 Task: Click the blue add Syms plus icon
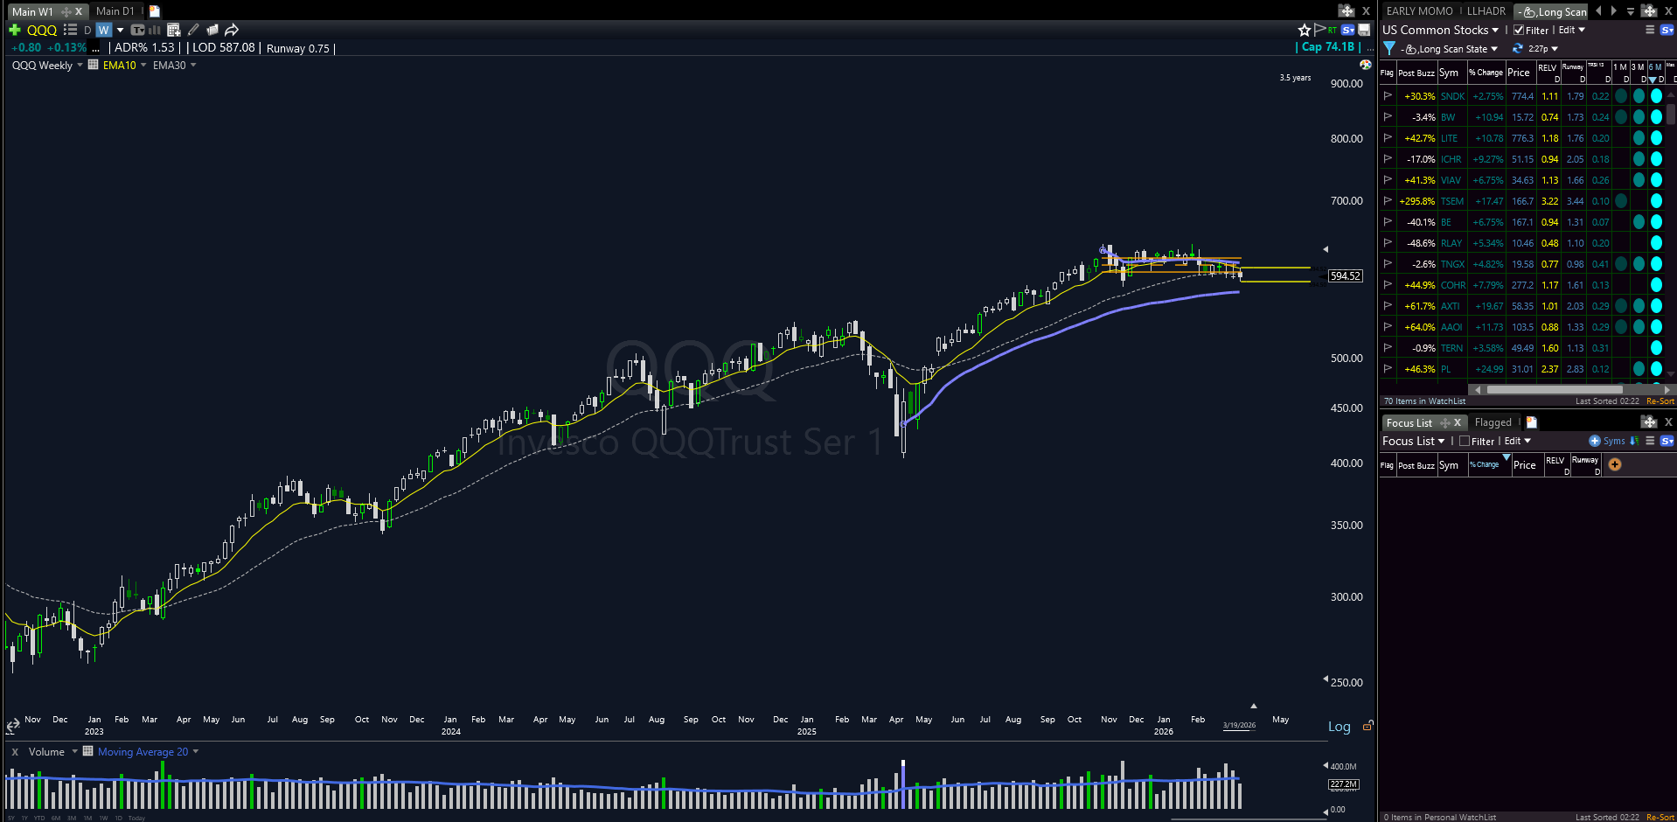pyautogui.click(x=1594, y=441)
